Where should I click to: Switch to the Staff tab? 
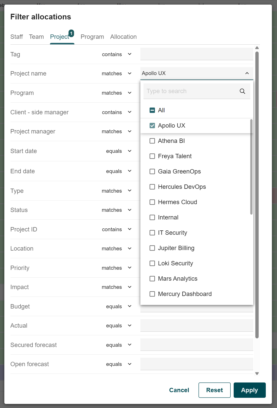(x=17, y=37)
